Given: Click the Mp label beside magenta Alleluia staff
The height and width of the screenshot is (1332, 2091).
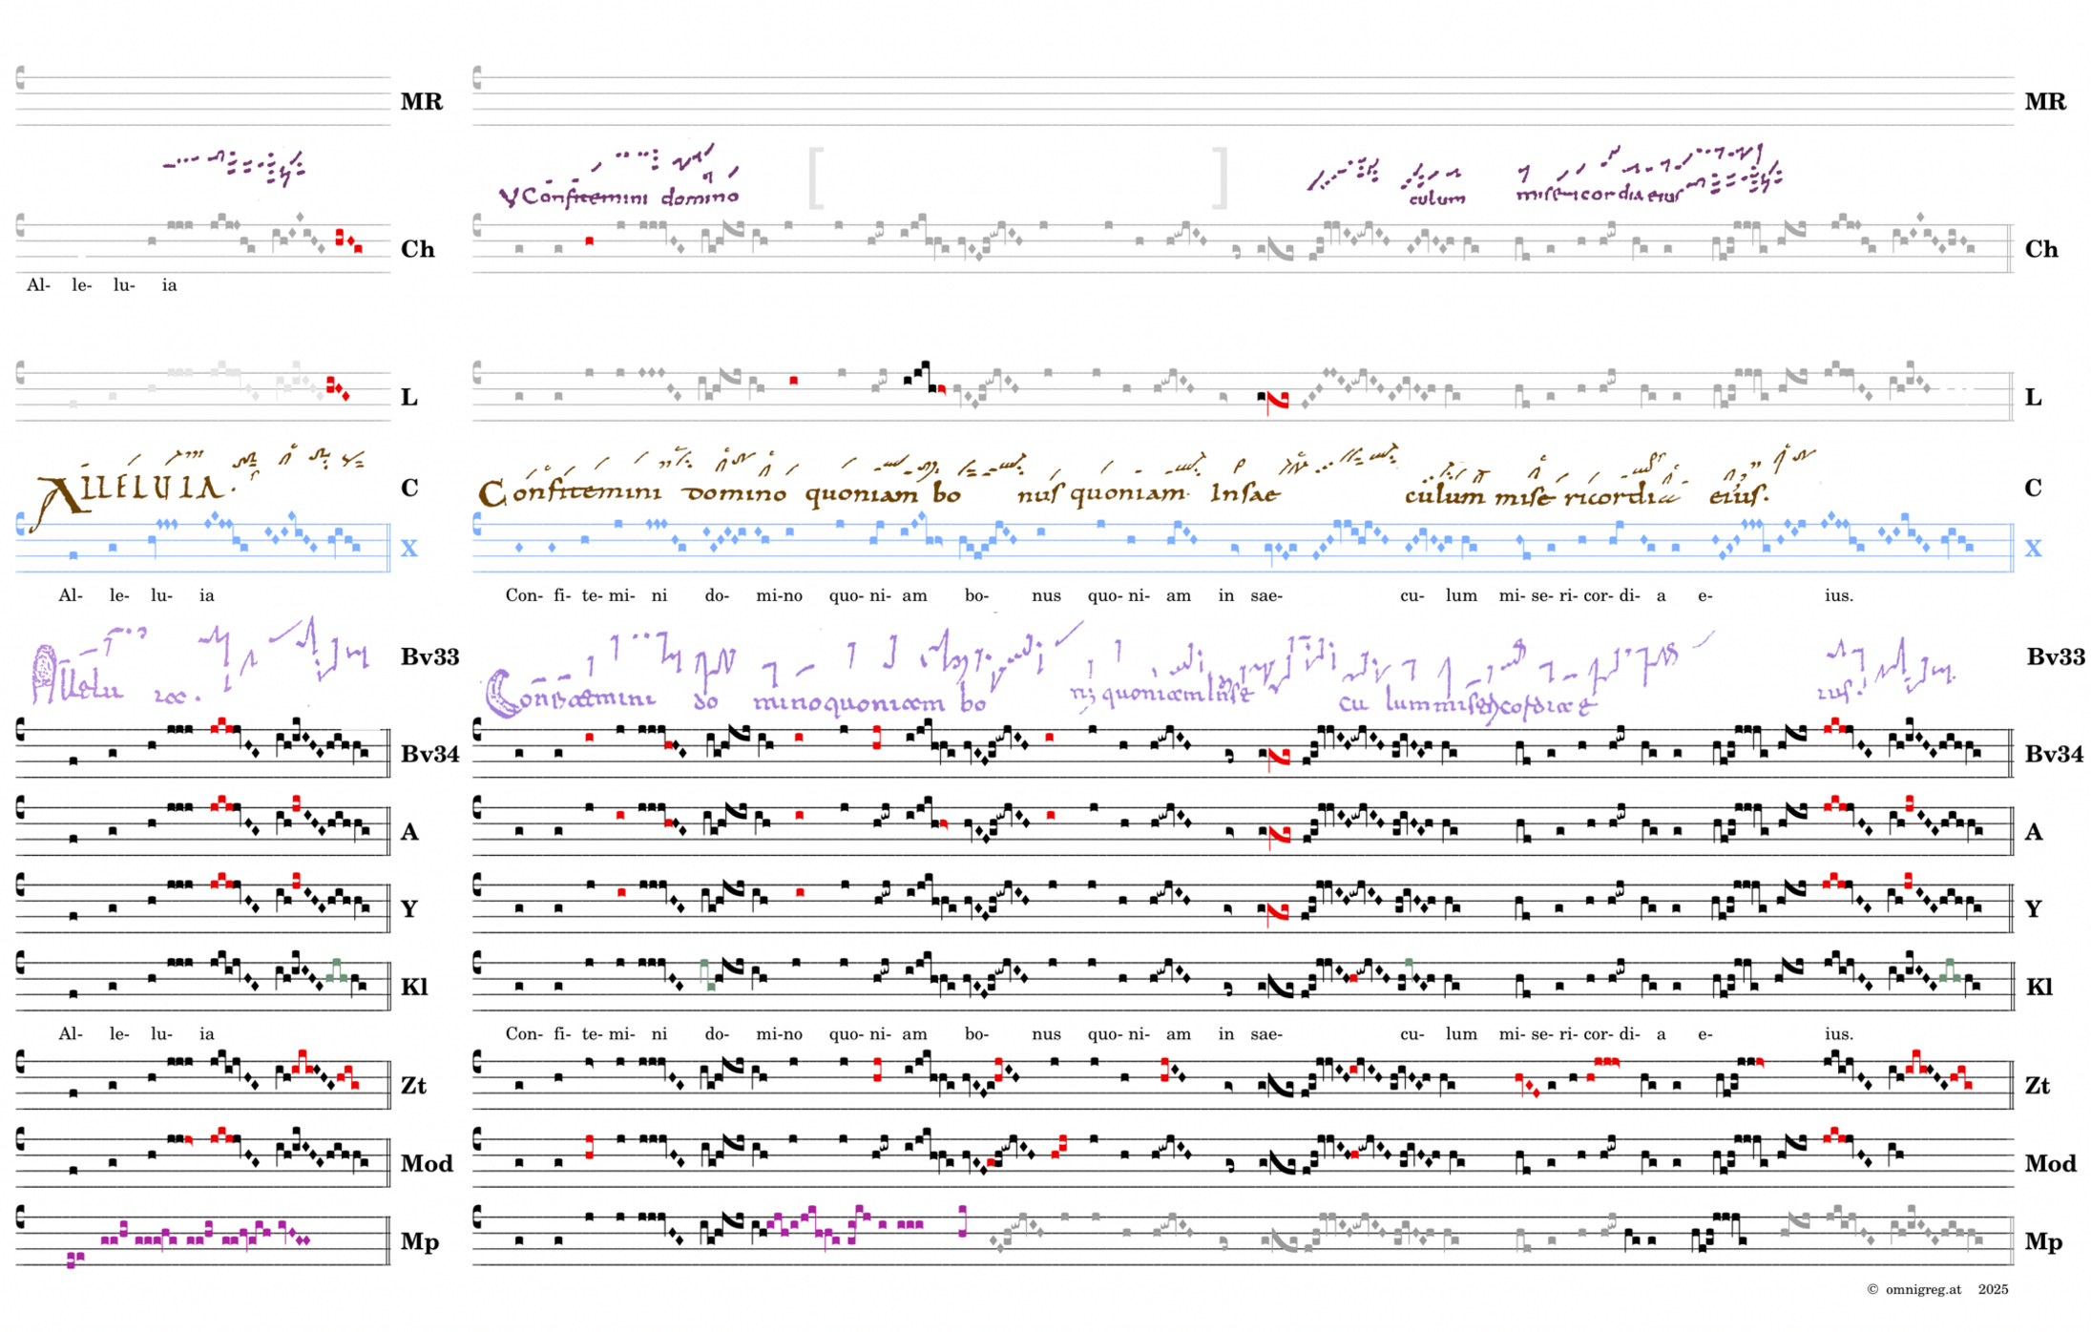Looking at the screenshot, I should pyautogui.click(x=419, y=1242).
